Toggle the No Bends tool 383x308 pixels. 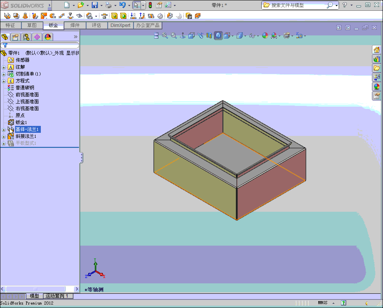click(160, 16)
